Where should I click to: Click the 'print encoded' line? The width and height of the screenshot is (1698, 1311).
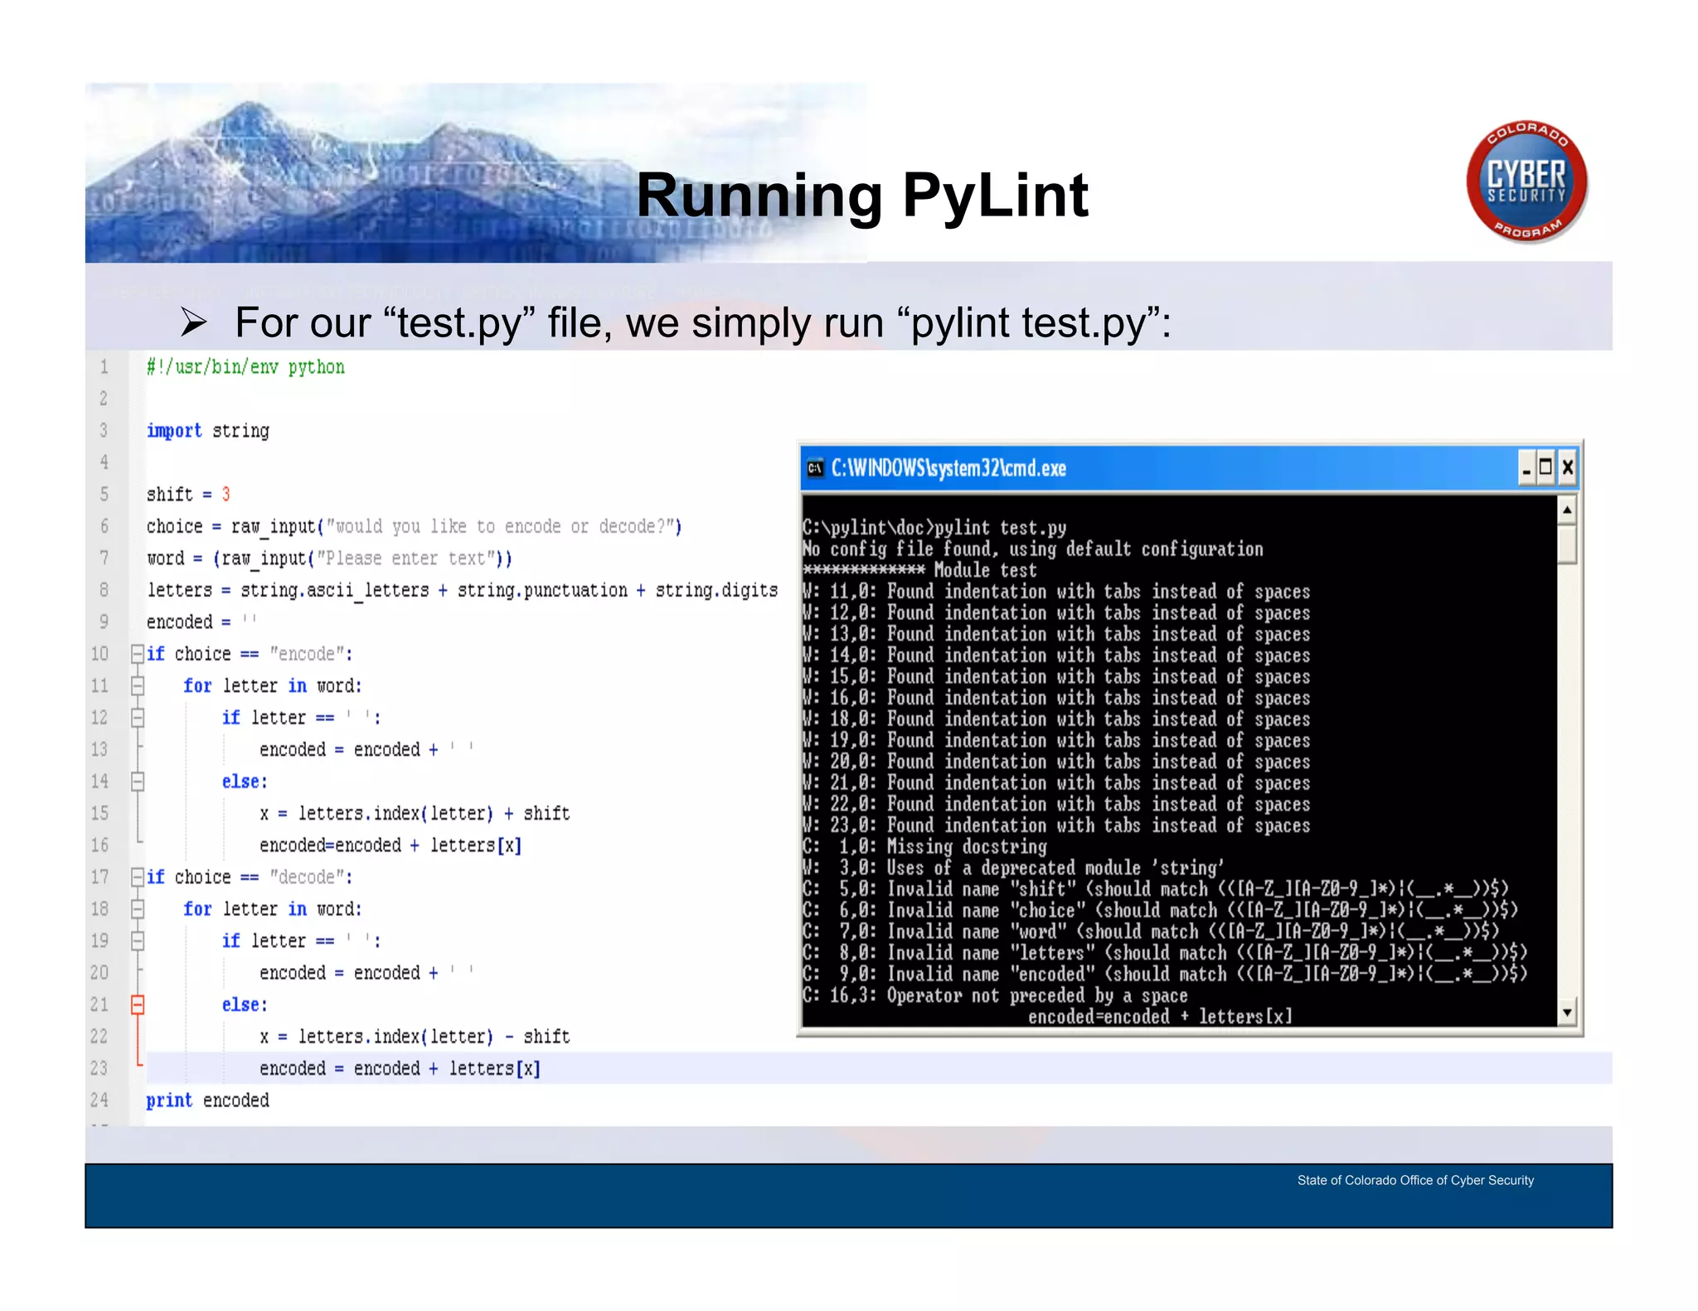tap(208, 1101)
